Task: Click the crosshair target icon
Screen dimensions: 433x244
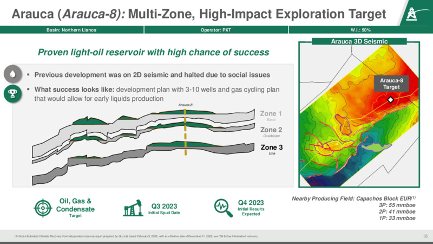Action: (x=43, y=208)
